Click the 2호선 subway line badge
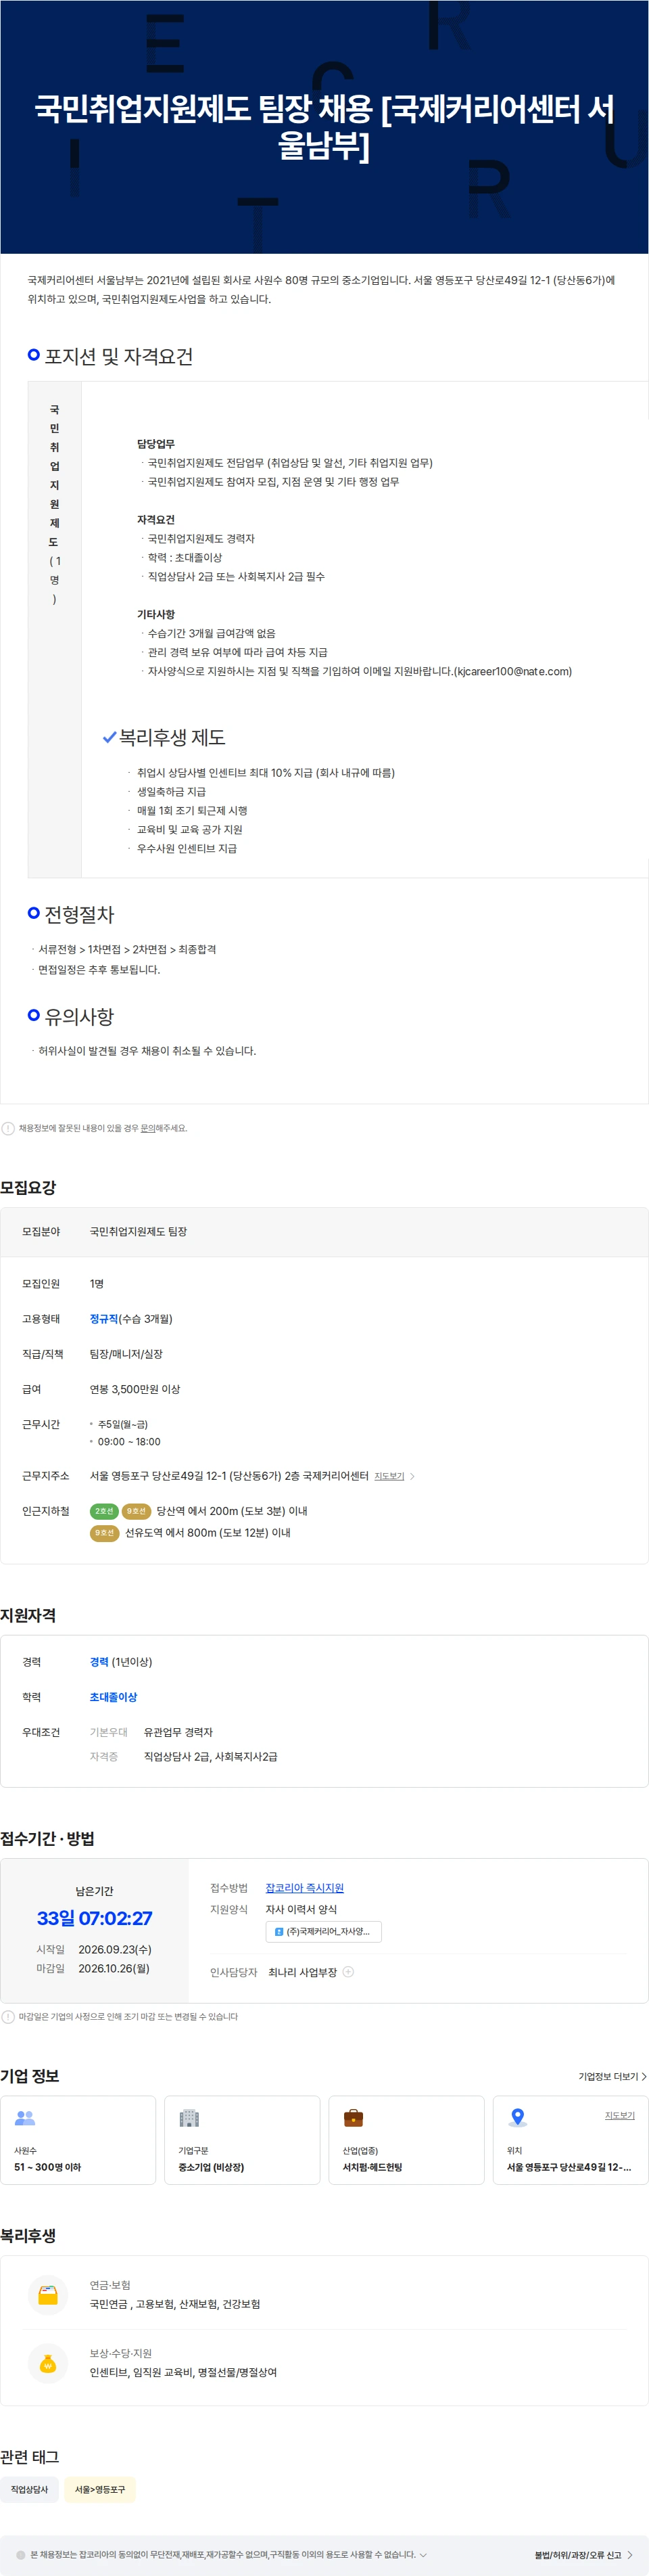 click(x=104, y=1511)
